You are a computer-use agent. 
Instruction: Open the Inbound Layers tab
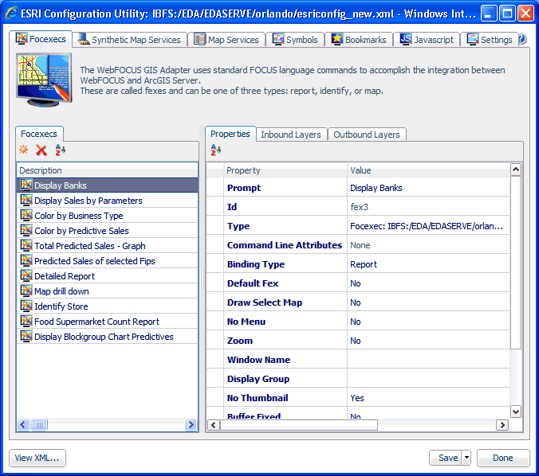[x=291, y=135]
